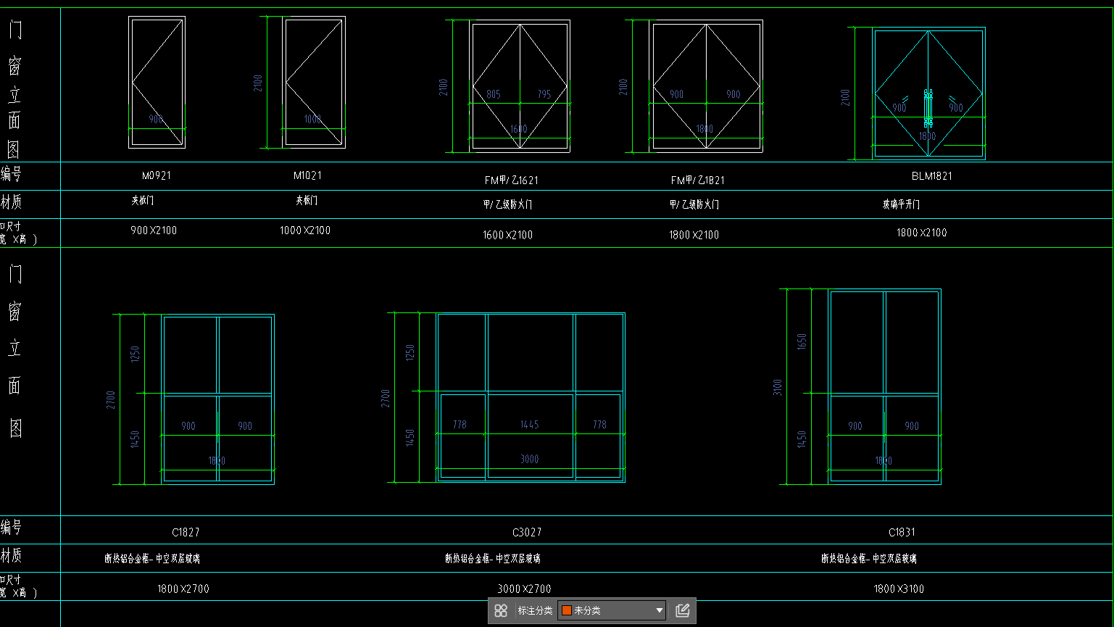Select the C1827 window number
Viewport: 1114px width, 627px height.
pyautogui.click(x=186, y=532)
